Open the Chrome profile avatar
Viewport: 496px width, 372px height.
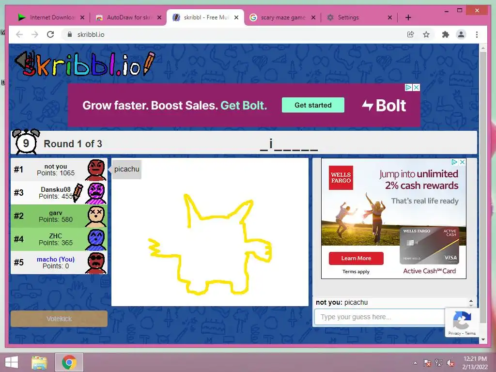click(461, 34)
